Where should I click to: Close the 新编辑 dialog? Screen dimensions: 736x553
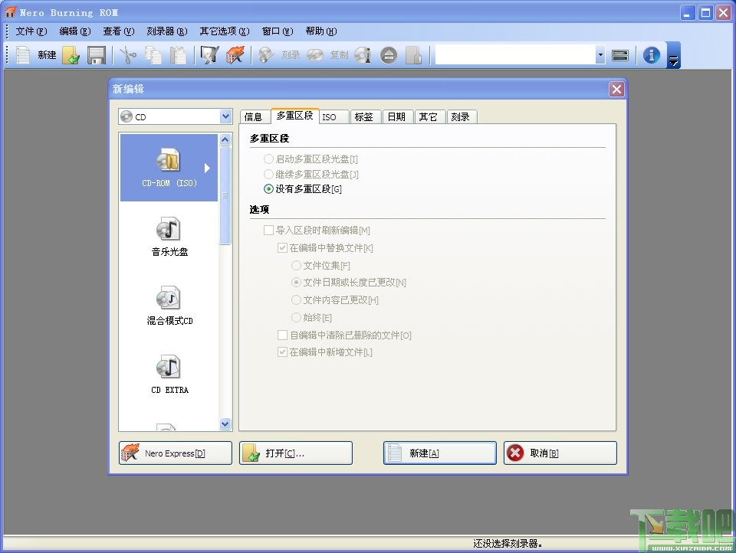pos(616,89)
